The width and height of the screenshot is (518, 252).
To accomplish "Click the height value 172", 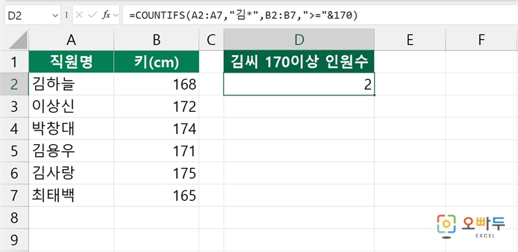I will (156, 106).
